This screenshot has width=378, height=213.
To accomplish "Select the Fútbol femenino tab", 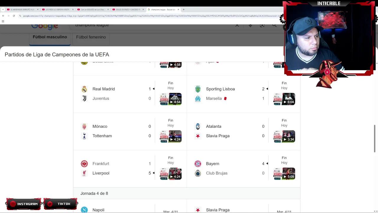I will (x=91, y=37).
